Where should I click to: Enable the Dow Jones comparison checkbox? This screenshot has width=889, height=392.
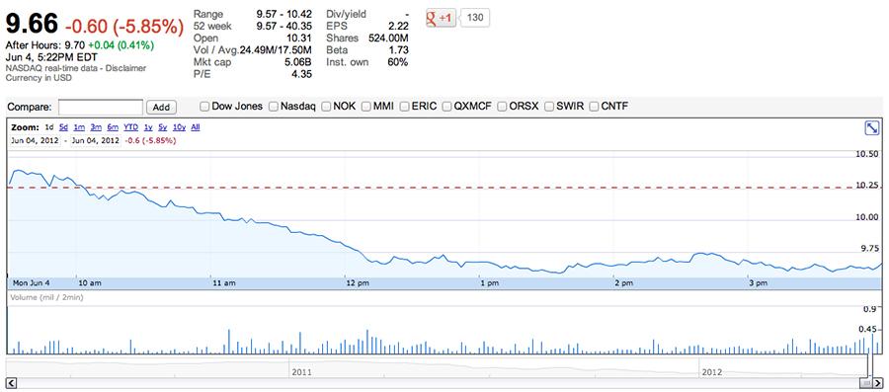click(x=204, y=106)
